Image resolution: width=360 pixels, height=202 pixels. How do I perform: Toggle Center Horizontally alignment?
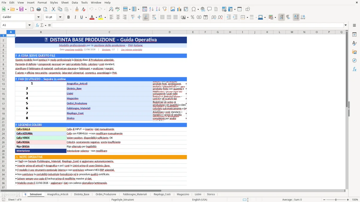[118, 17]
